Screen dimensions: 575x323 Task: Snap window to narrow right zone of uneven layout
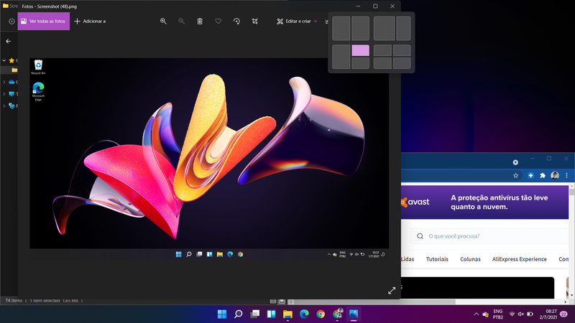403,28
